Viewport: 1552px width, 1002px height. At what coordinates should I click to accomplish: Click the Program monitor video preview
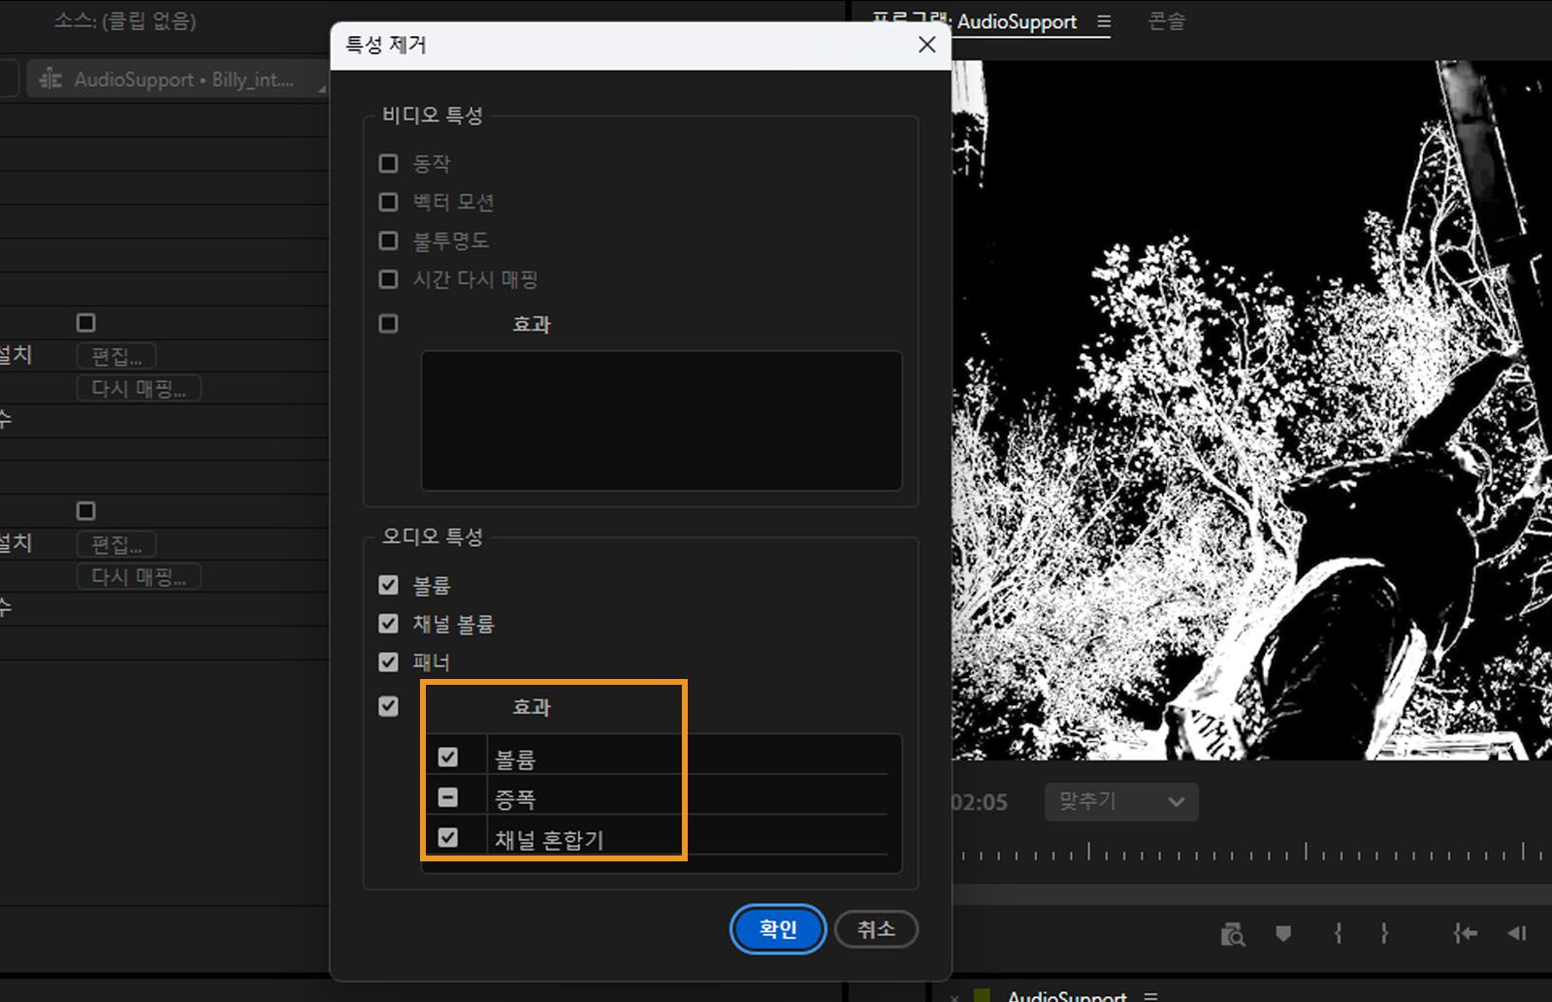point(1252,410)
